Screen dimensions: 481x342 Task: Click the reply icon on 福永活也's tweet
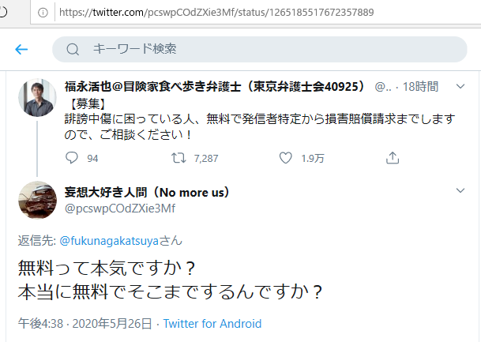pos(72,158)
